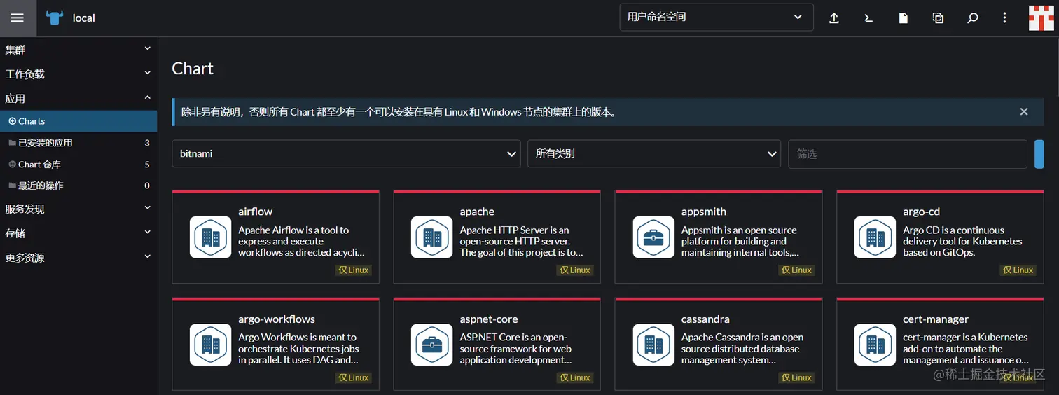Click the aspnet-core chart icon

click(431, 345)
